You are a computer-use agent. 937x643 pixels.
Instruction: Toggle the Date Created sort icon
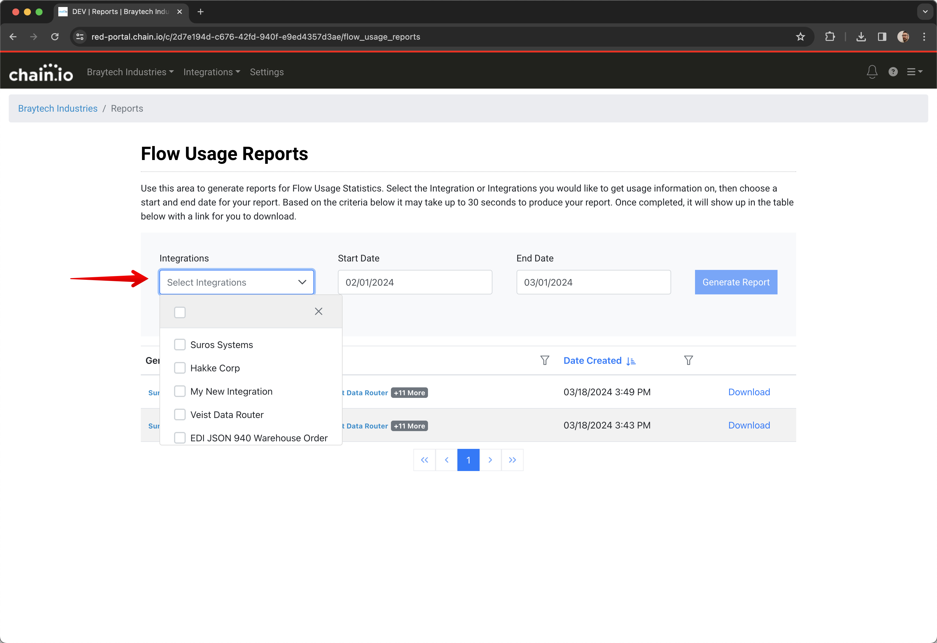(x=631, y=361)
